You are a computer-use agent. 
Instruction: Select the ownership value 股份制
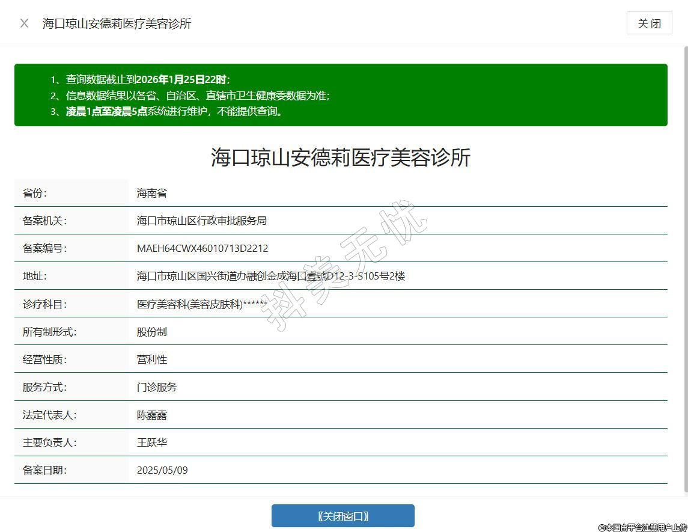152,332
